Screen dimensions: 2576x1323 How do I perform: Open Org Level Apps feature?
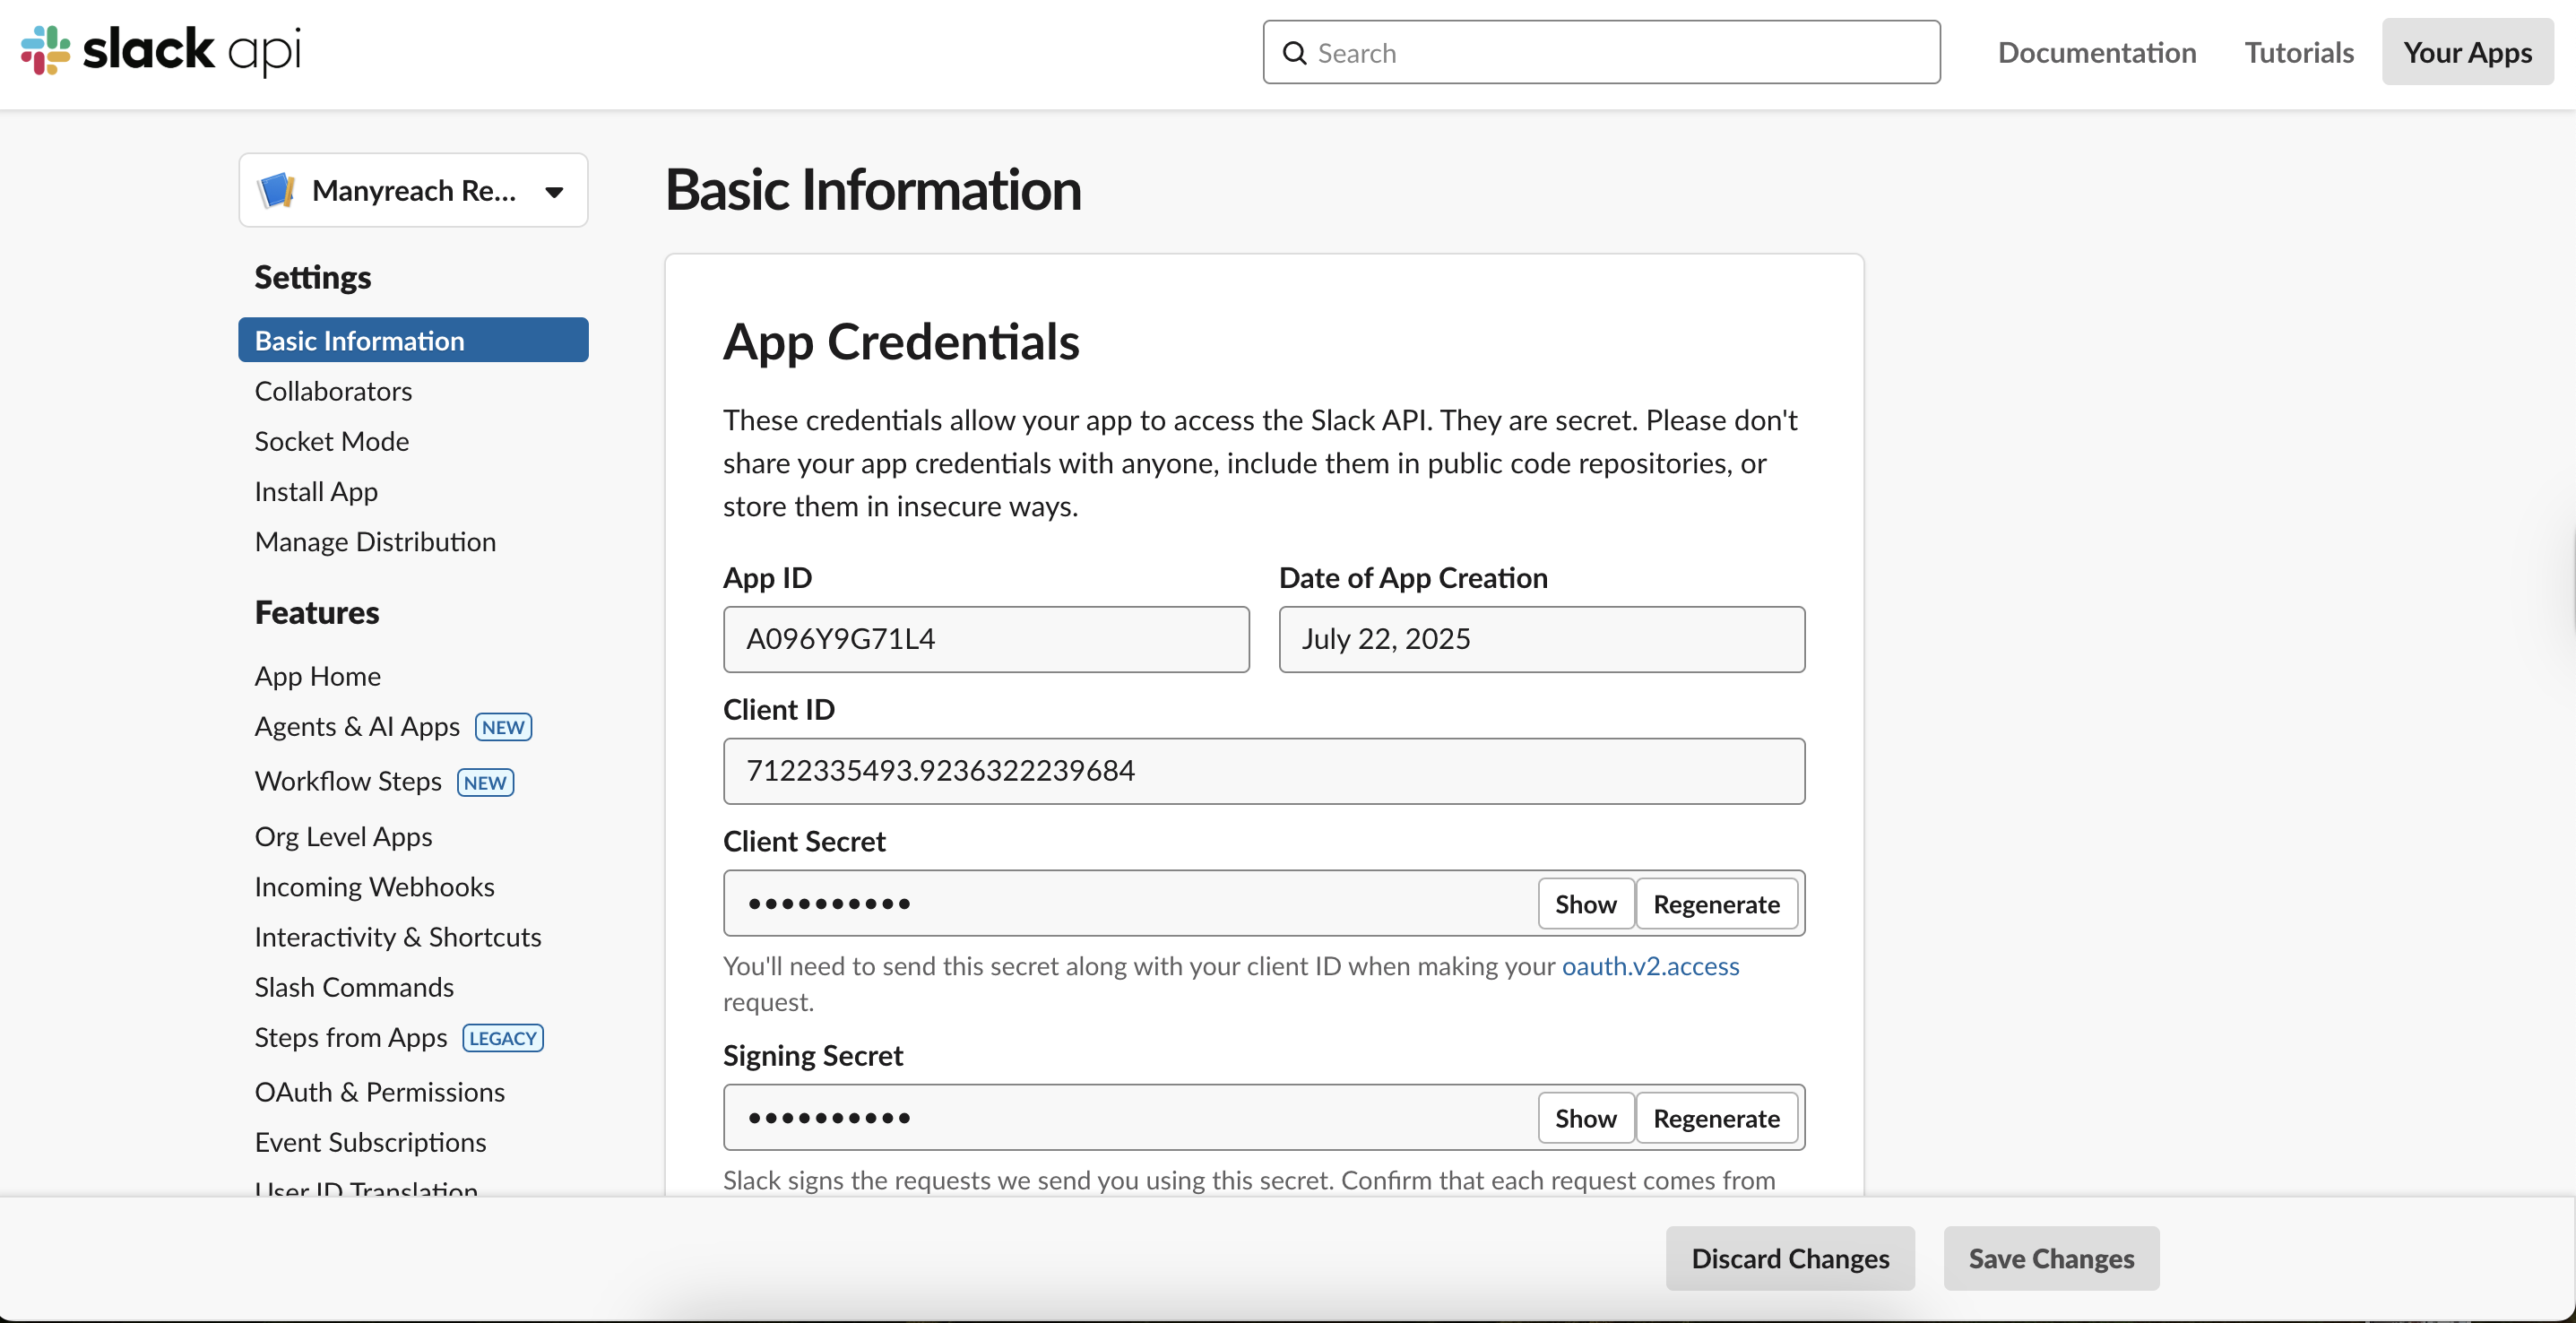tap(343, 836)
